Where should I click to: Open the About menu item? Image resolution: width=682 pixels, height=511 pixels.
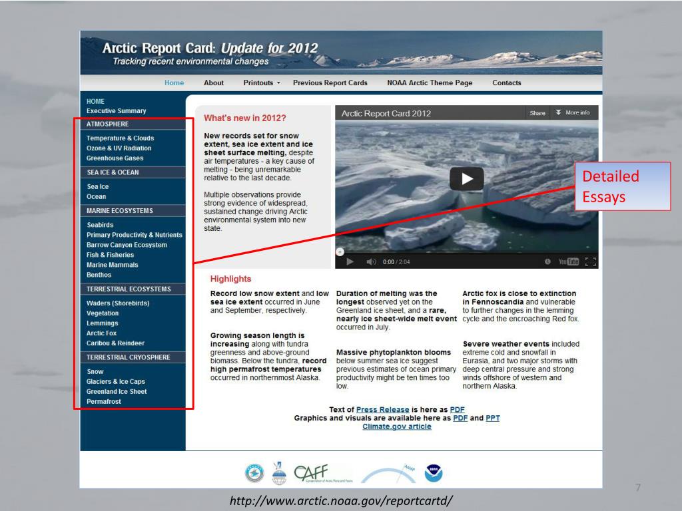214,83
